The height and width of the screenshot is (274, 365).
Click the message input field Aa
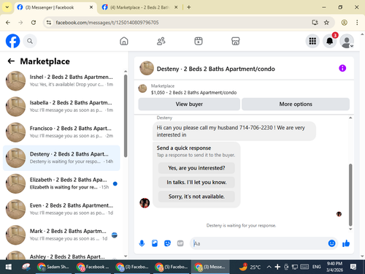click(x=259, y=243)
